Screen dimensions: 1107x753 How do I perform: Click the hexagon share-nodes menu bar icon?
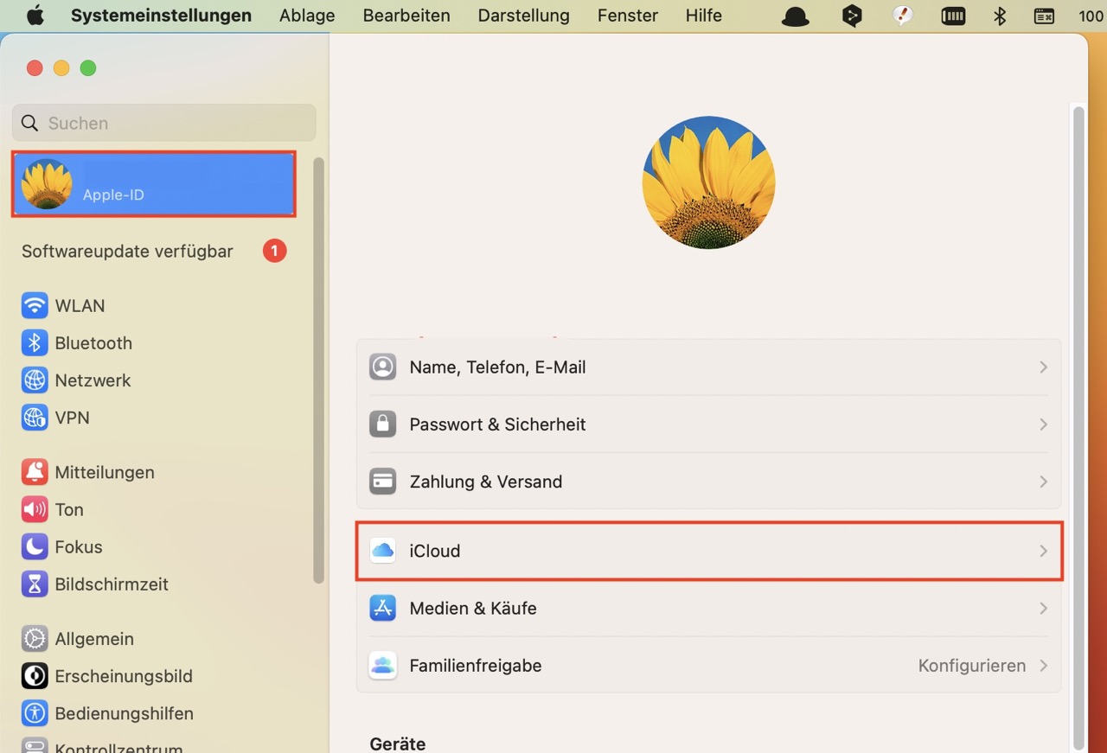point(852,16)
